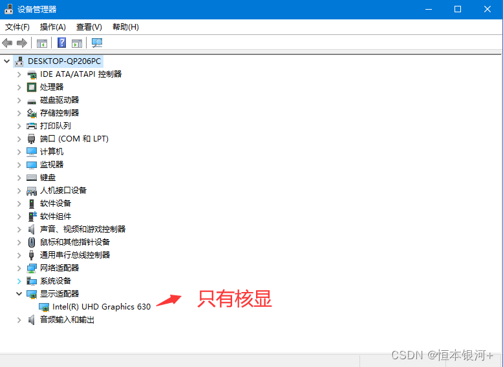Collapse the 显示适配器 node
This screenshot has width=503, height=367.
[19, 293]
